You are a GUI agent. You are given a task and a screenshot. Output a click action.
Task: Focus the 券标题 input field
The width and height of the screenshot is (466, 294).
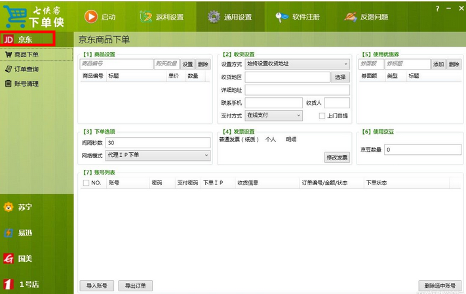pyautogui.click(x=408, y=64)
